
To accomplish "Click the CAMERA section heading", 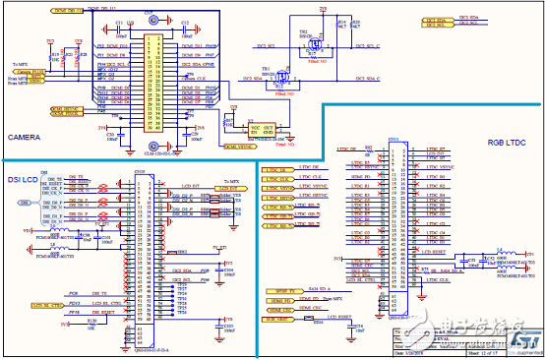I will tap(24, 138).
